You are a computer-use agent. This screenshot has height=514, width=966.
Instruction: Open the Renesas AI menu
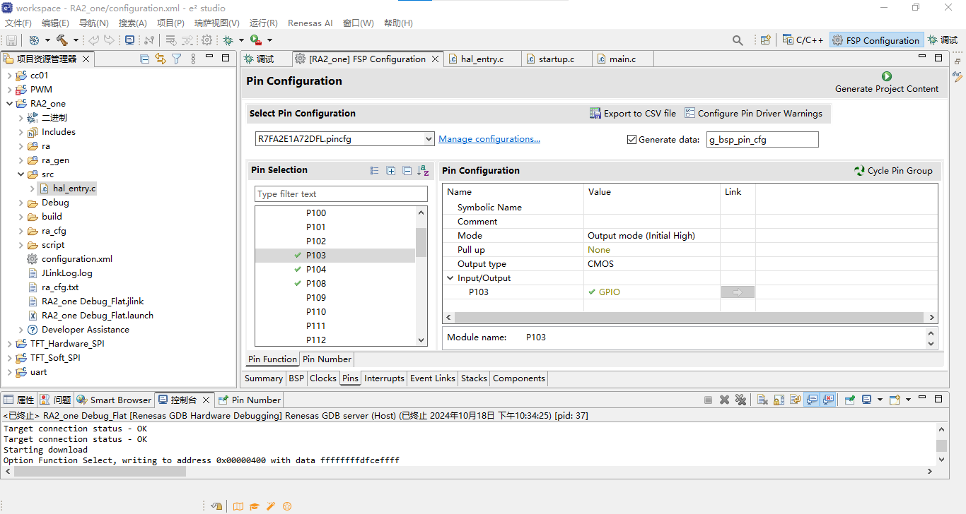[x=310, y=23]
